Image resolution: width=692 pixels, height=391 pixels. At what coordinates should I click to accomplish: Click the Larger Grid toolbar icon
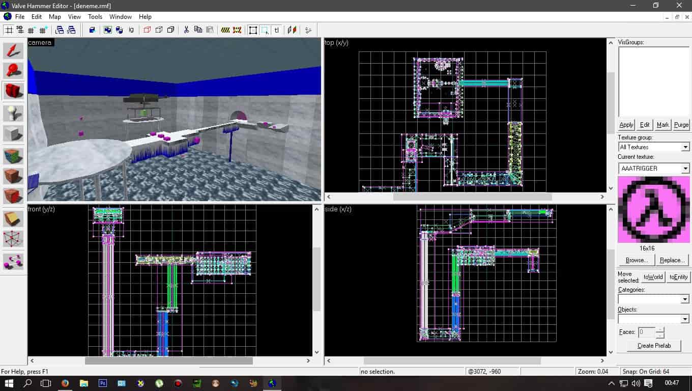click(43, 30)
